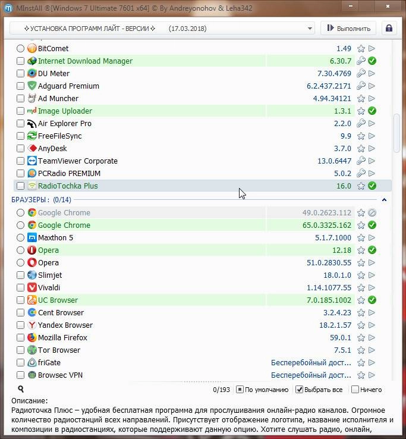Select radio button for Google Chrome 65.0.3325.162
Image resolution: width=406 pixels, height=439 pixels.
point(20,225)
